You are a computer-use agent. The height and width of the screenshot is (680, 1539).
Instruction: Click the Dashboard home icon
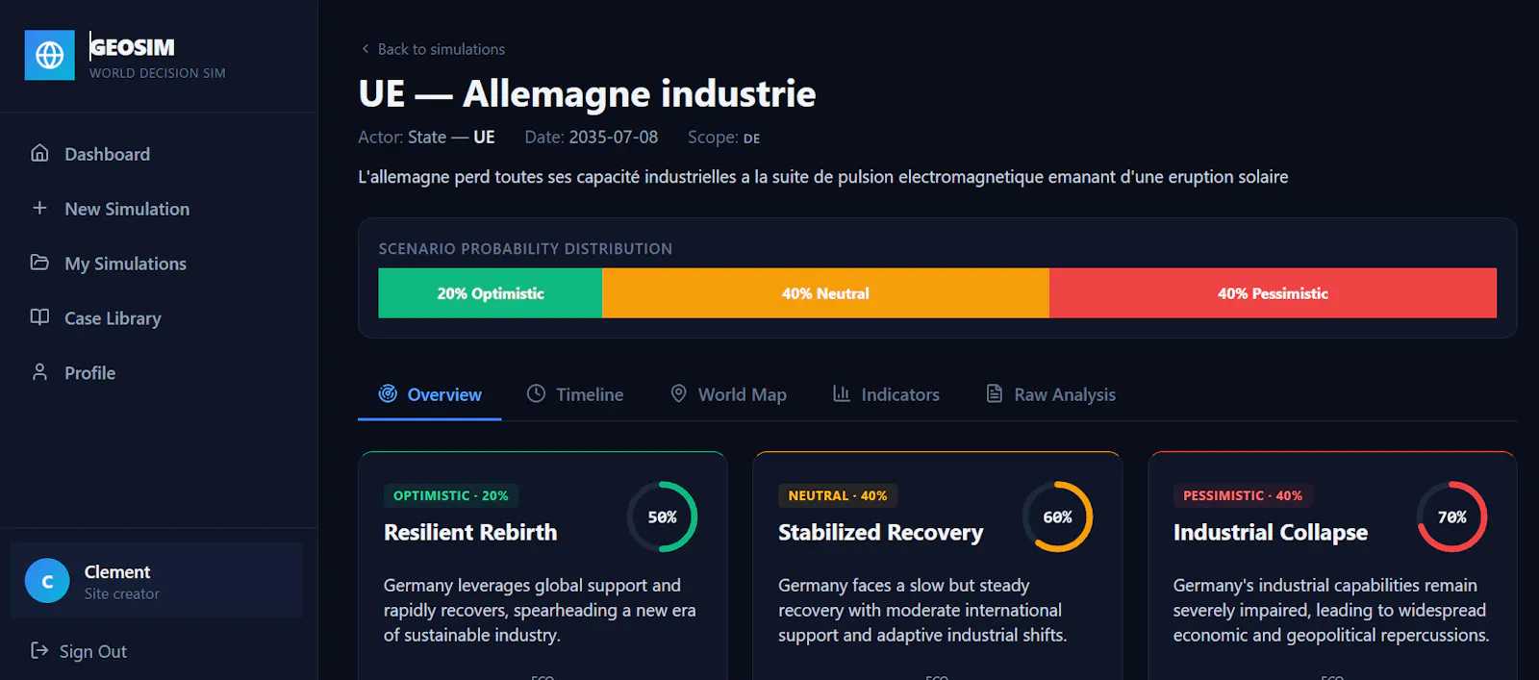coord(39,153)
